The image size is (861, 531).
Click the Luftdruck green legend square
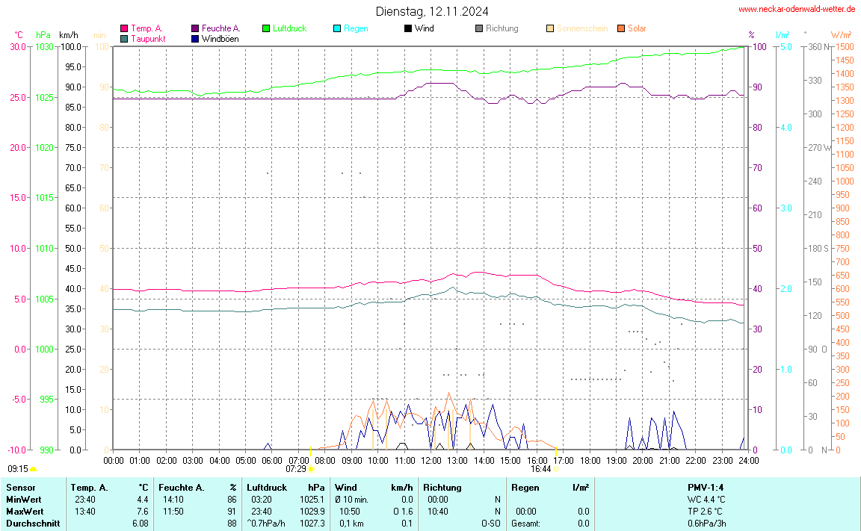coord(266,28)
